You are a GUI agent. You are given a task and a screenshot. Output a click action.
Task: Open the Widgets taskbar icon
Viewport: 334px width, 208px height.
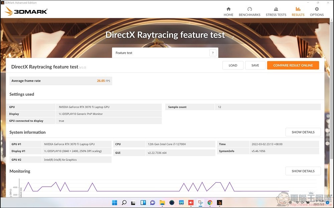click(x=143, y=202)
